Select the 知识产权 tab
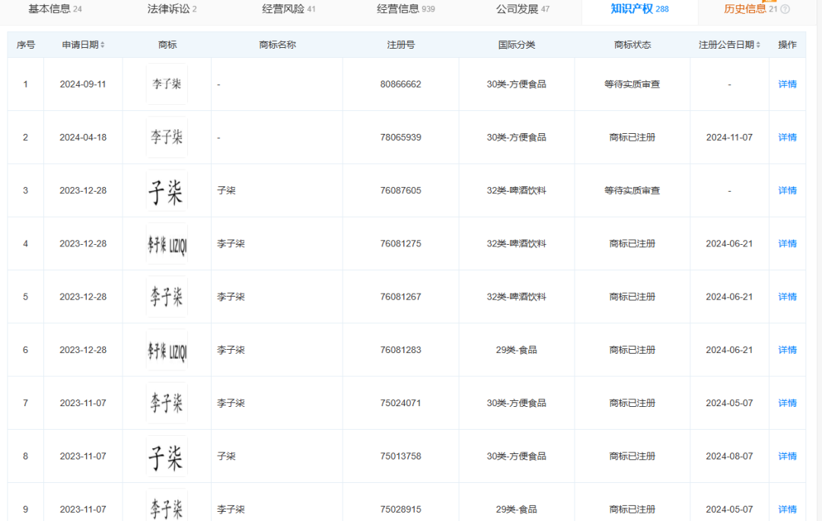 click(x=639, y=9)
